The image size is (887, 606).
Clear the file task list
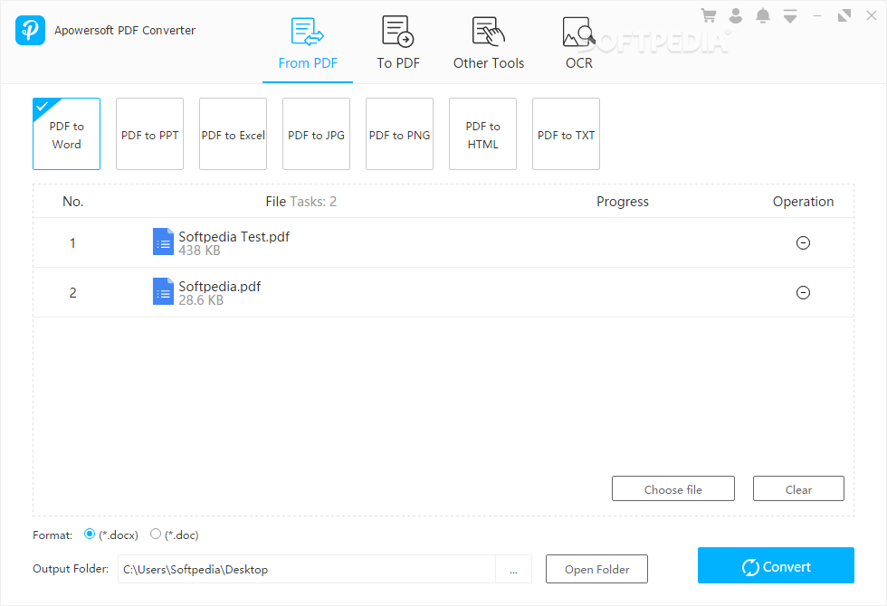[798, 488]
